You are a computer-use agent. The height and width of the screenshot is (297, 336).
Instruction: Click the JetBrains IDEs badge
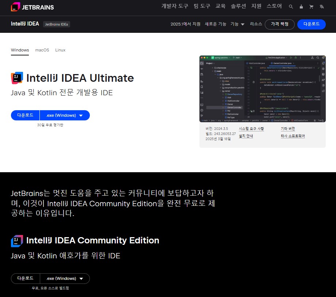57,24
